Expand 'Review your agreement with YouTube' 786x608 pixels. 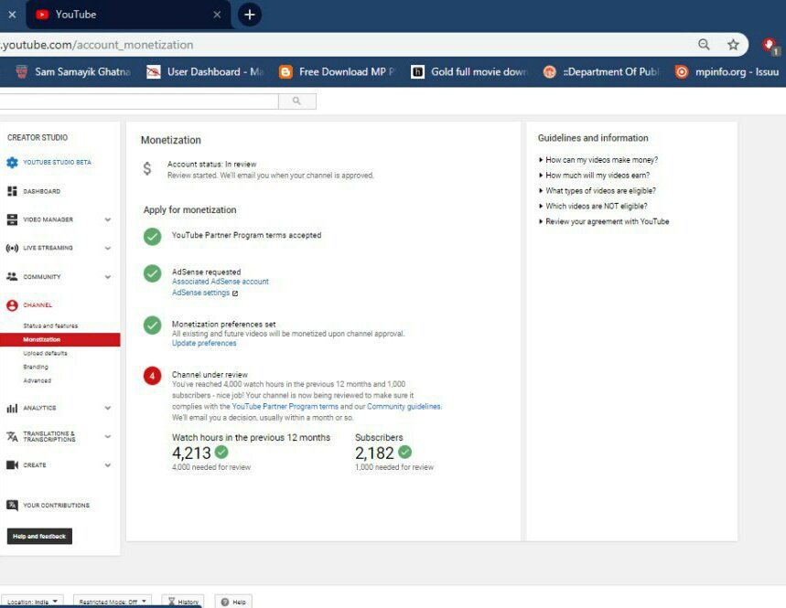click(604, 221)
